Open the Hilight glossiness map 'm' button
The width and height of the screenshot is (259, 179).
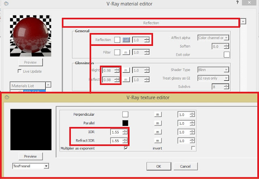click(x=126, y=70)
